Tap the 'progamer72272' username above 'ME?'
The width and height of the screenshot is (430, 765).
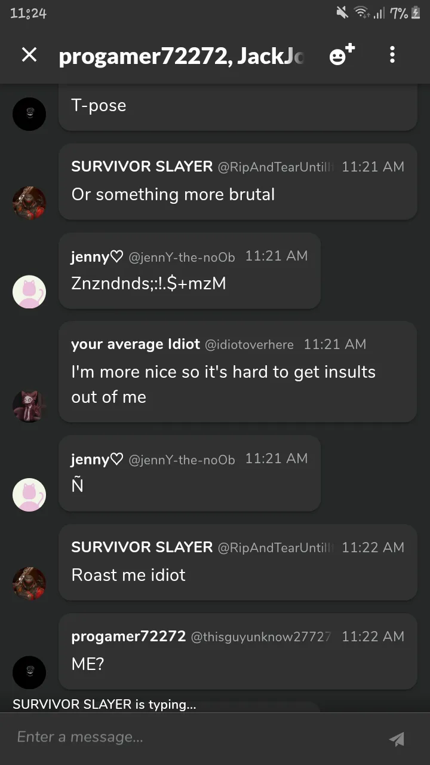pyautogui.click(x=128, y=637)
